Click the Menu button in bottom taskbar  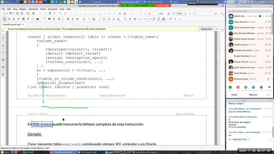[x=6, y=152]
